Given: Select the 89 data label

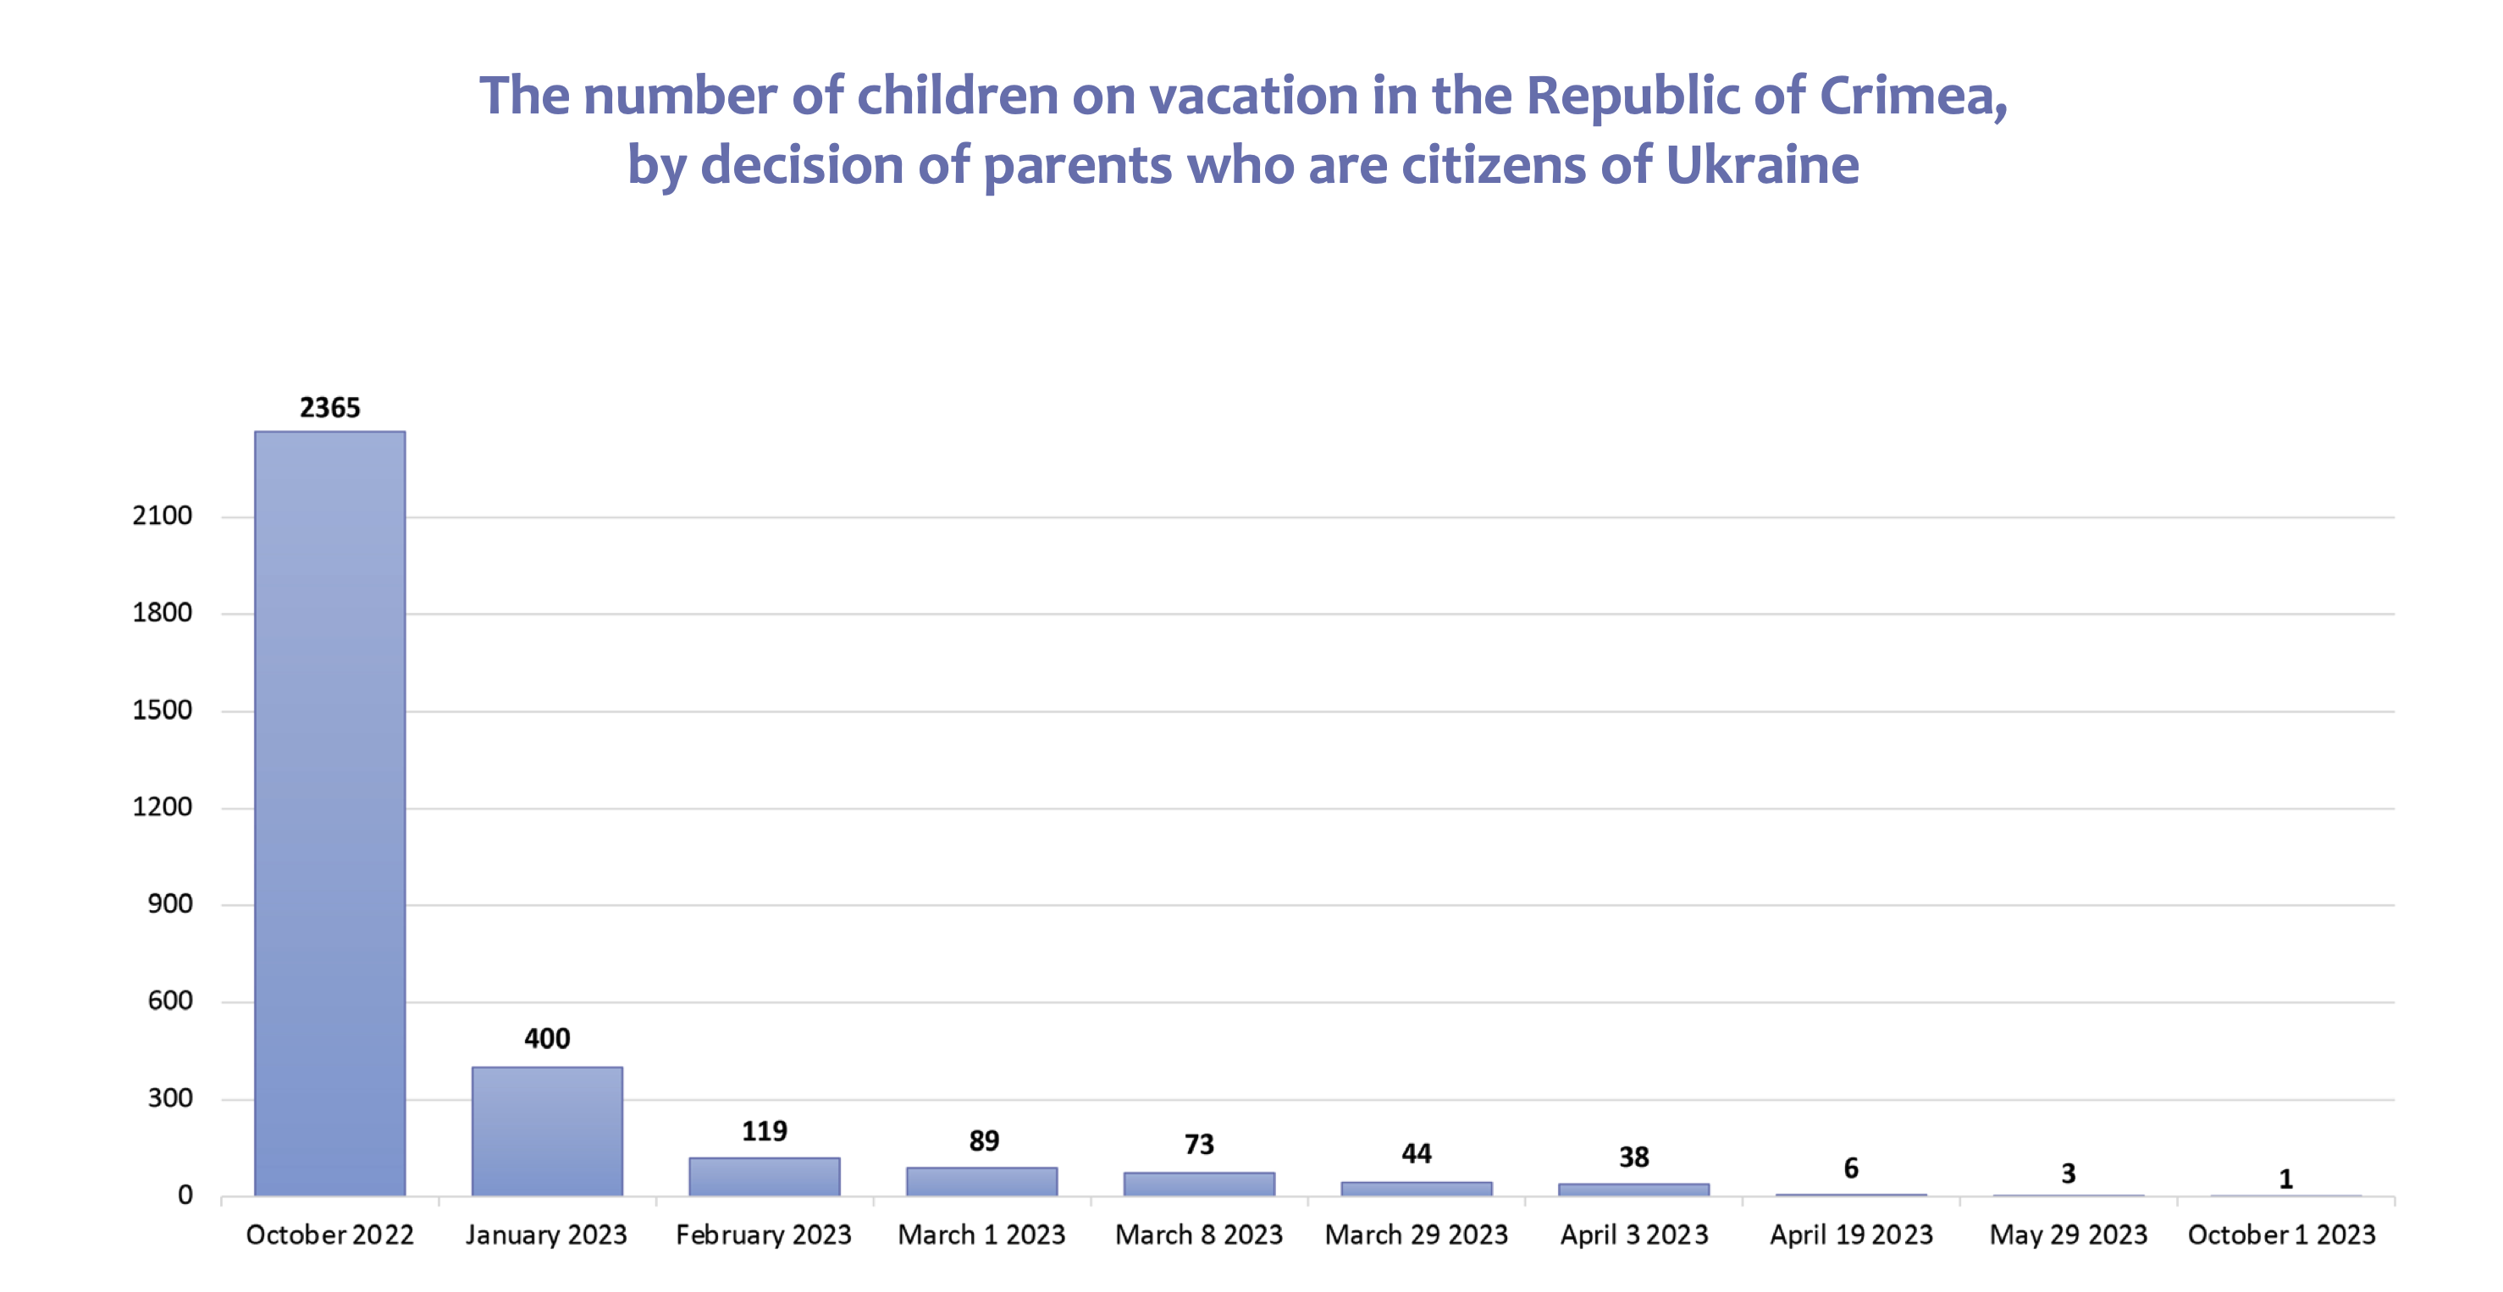Looking at the screenshot, I should coord(984,1140).
